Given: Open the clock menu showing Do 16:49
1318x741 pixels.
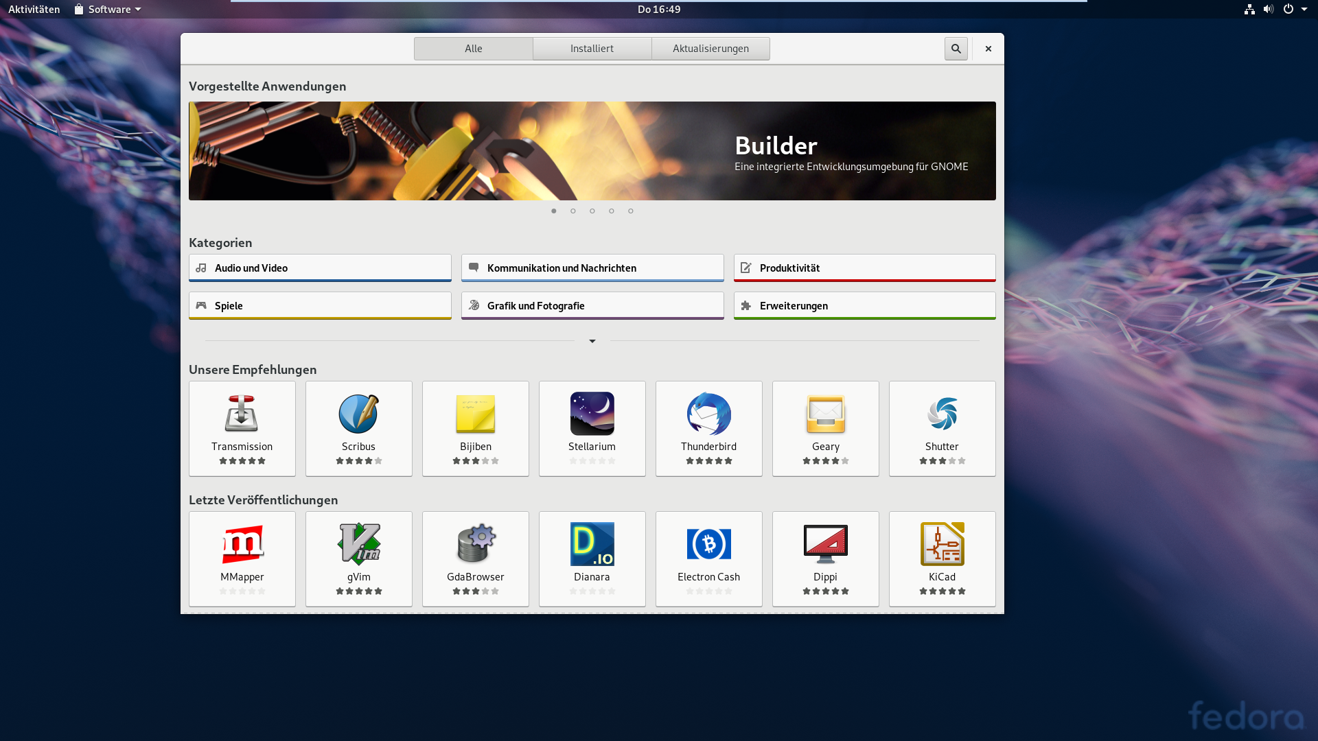Looking at the screenshot, I should (659, 10).
